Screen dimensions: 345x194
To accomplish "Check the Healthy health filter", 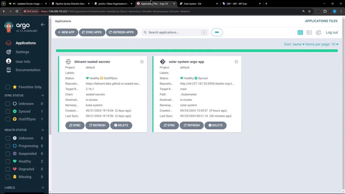I will 8,161.
